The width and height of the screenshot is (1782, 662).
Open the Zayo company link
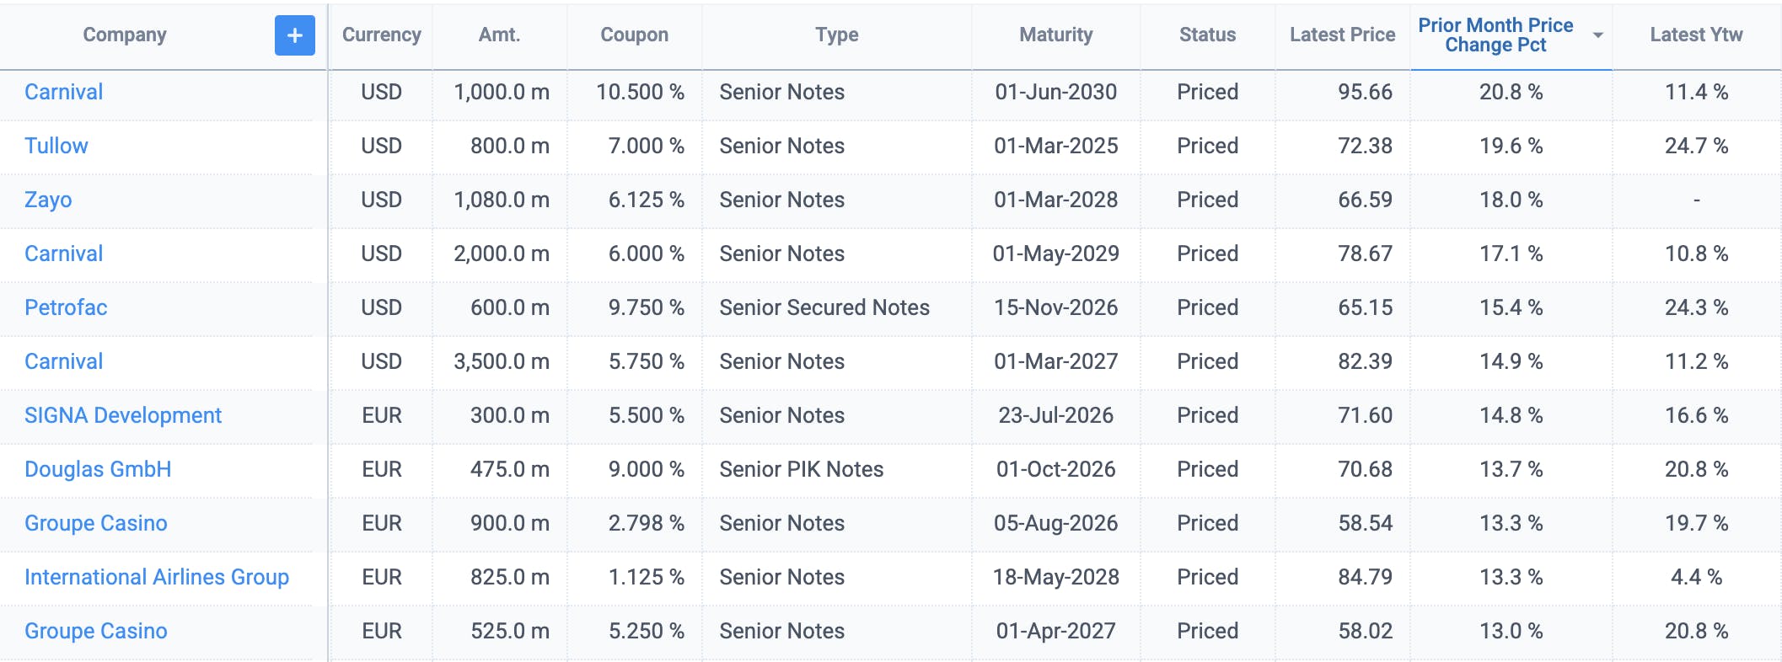tap(48, 200)
